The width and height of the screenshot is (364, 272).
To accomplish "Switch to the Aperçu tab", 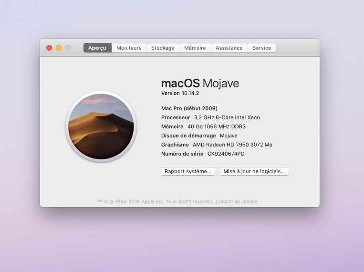I will (97, 48).
